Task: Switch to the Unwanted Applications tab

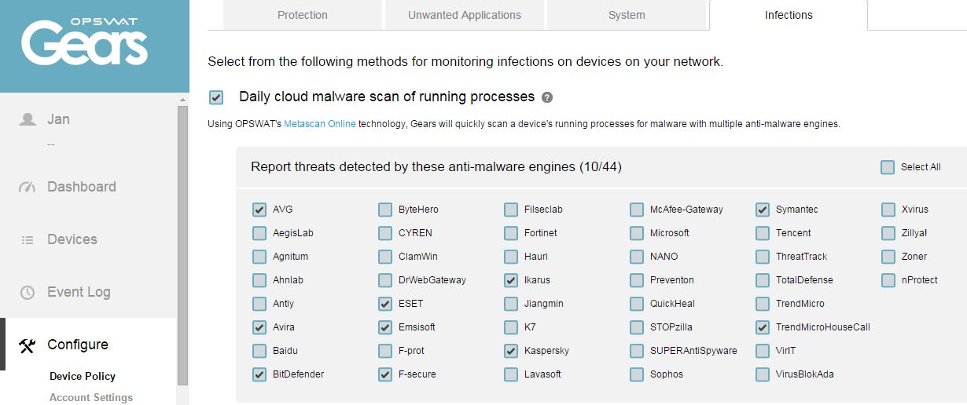Action: click(x=465, y=15)
